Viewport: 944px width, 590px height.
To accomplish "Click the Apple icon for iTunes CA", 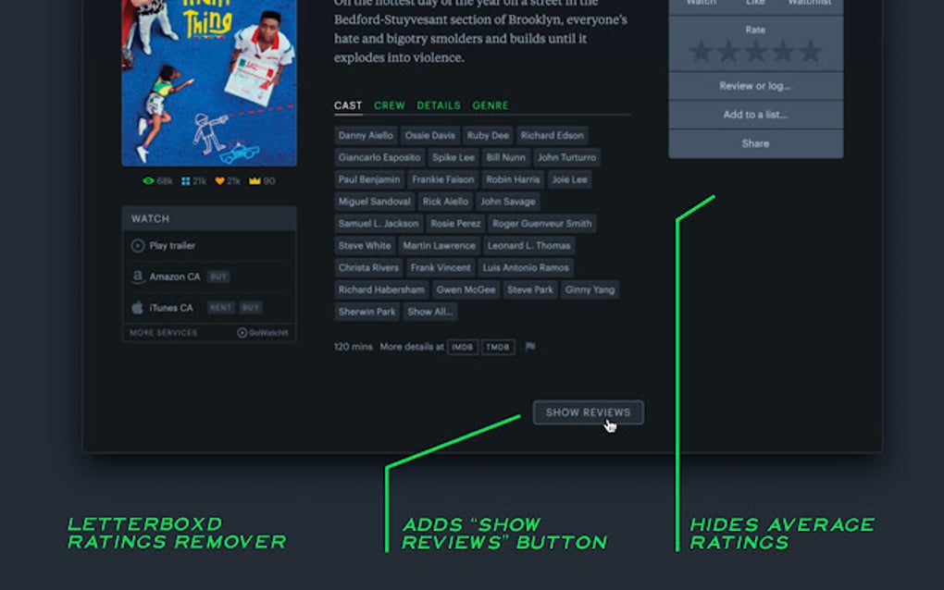I will coord(138,307).
